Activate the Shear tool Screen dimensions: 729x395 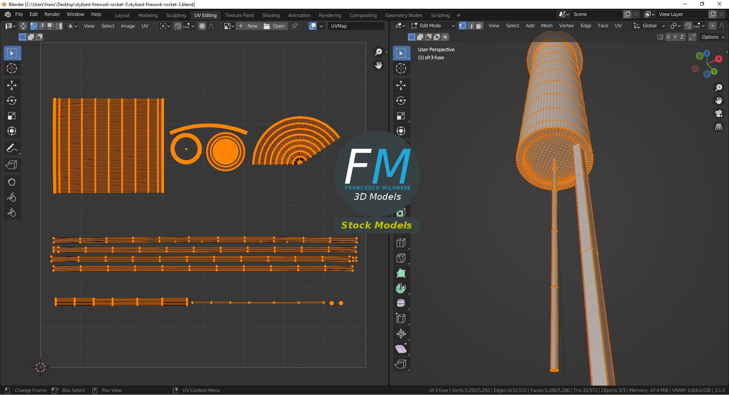(401, 349)
